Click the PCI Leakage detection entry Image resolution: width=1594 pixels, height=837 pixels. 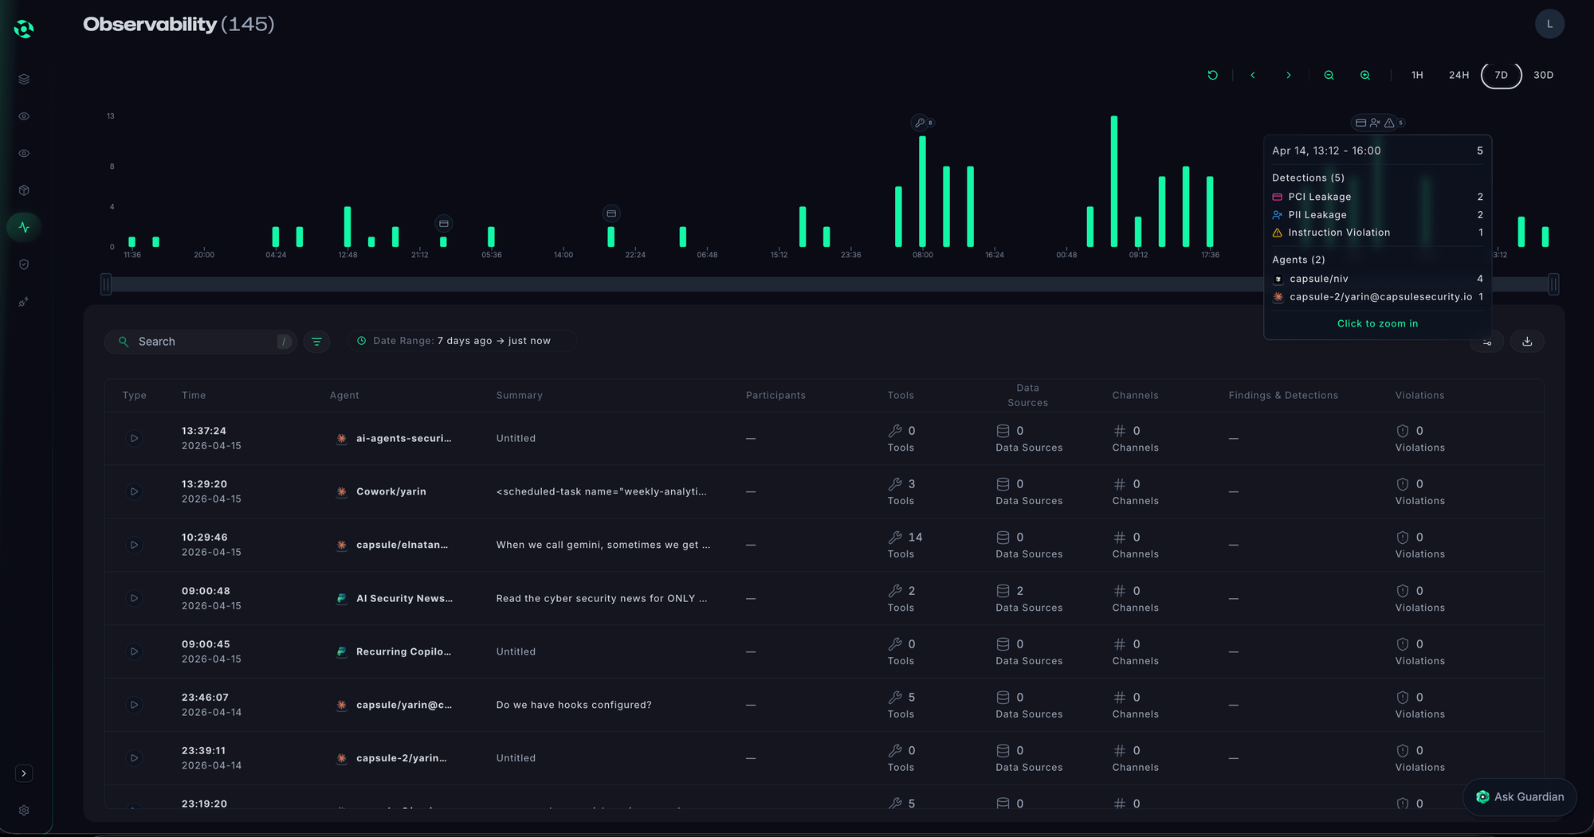pos(1377,197)
